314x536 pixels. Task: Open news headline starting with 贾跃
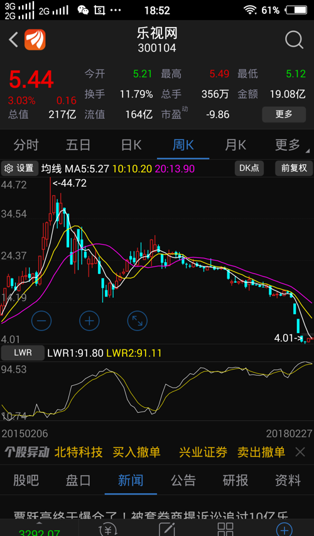[151, 516]
